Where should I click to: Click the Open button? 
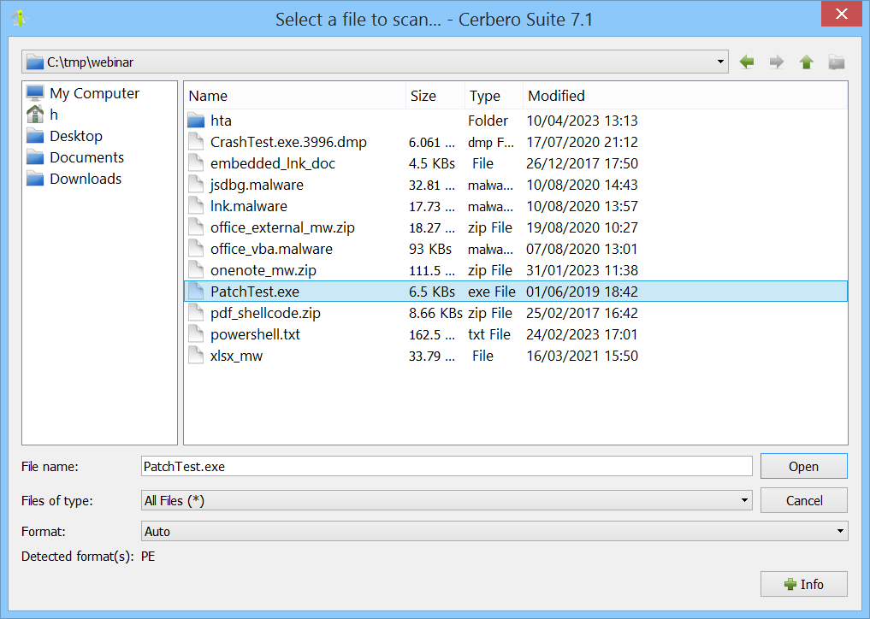[803, 466]
